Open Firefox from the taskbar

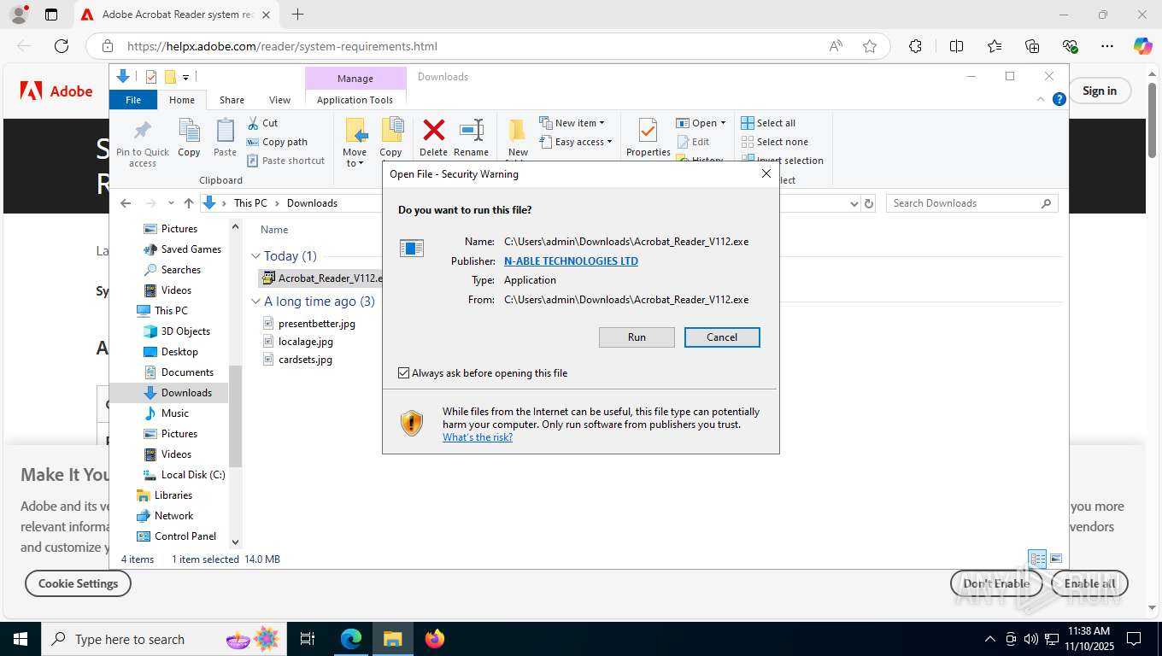[x=435, y=639]
